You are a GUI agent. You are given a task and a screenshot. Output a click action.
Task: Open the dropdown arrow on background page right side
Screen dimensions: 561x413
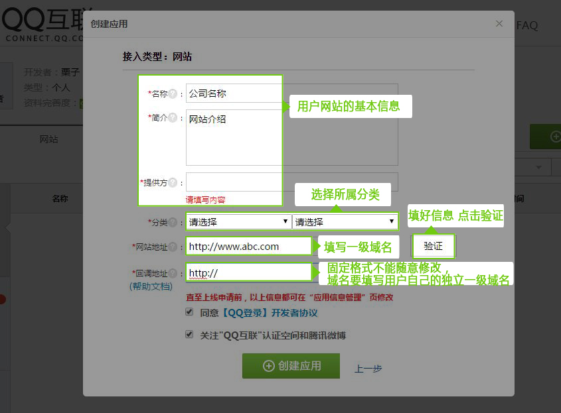click(x=538, y=167)
